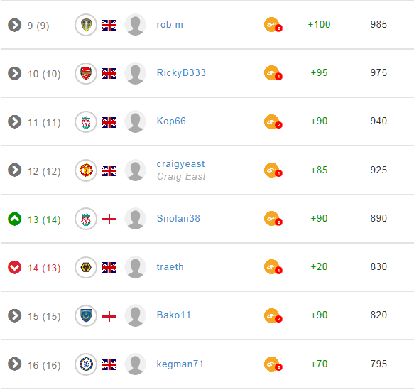Click the Manchester United badge for craigyeast
Screen dimensions: 414x390
[86, 170]
